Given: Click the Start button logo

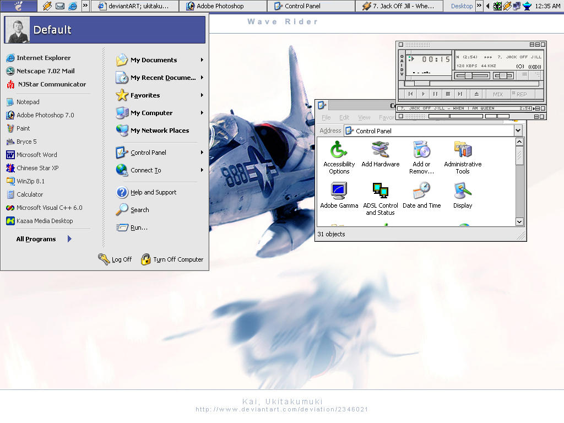Looking at the screenshot, I should (x=19, y=6).
